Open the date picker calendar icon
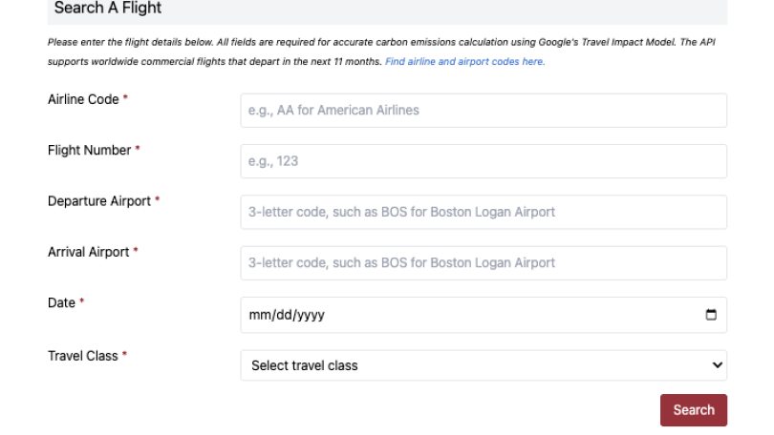This screenshot has height=435, width=774. point(711,315)
